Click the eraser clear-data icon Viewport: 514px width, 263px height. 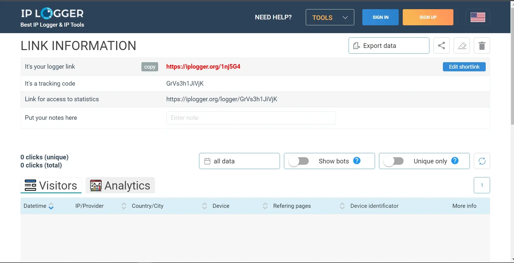click(x=462, y=45)
